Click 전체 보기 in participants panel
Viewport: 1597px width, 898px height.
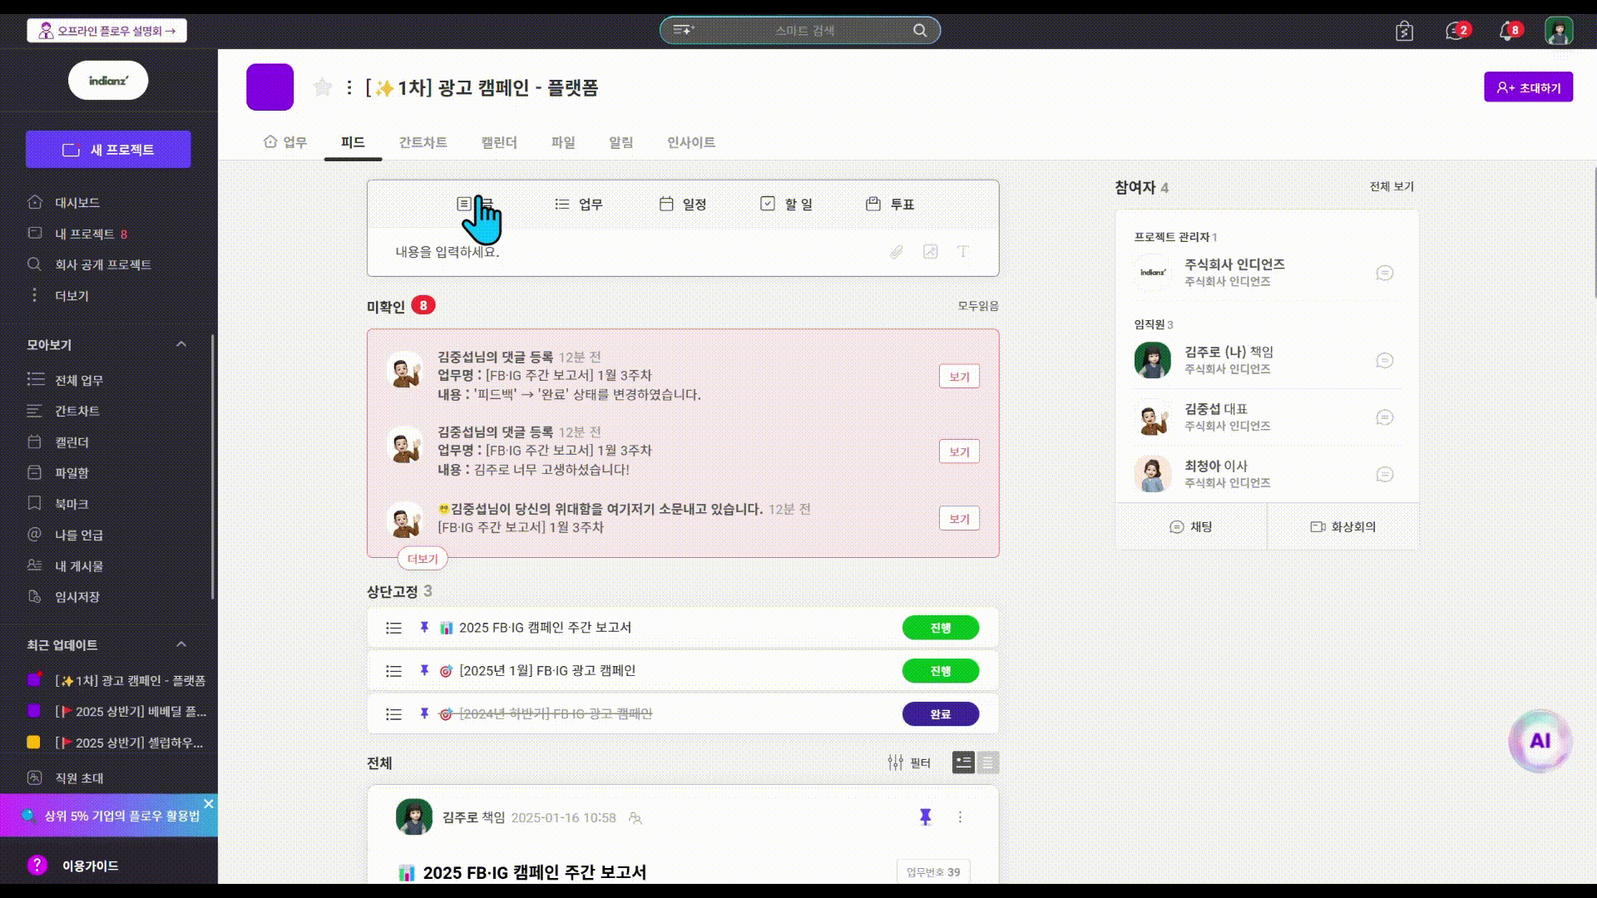tap(1392, 186)
